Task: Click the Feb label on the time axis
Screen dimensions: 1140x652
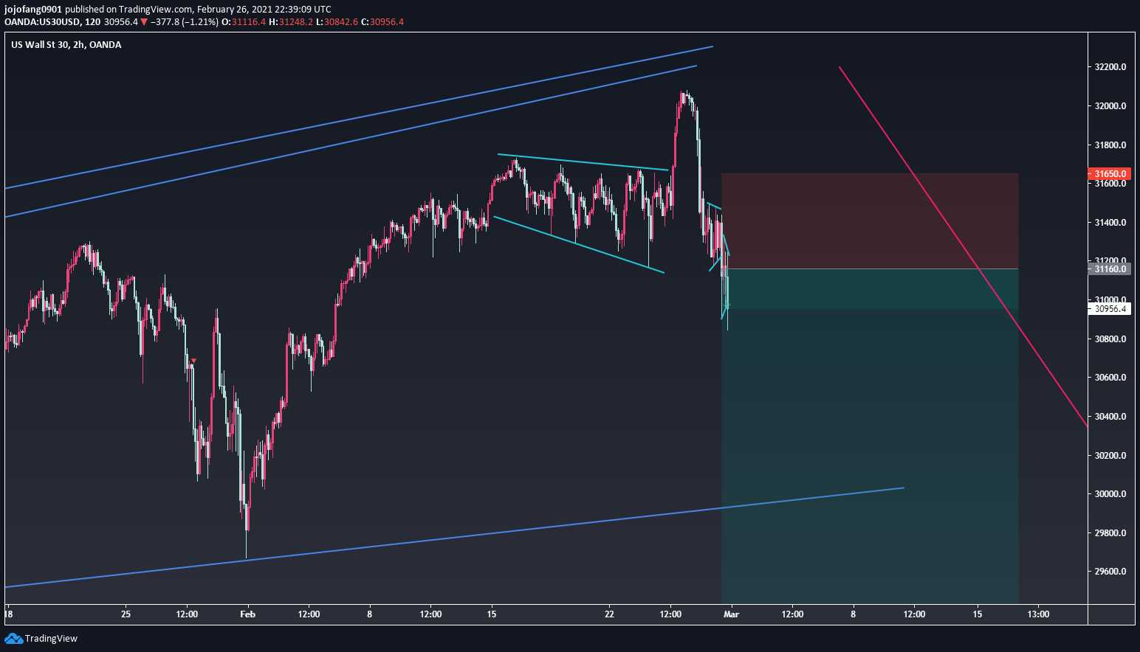Action: [248, 614]
